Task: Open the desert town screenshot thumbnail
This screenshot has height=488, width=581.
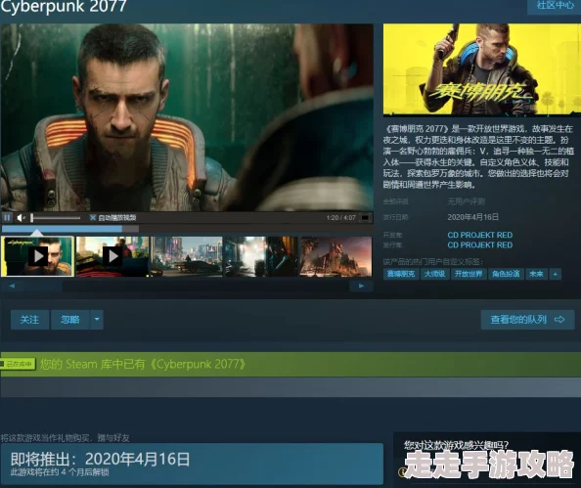Action: click(x=335, y=256)
